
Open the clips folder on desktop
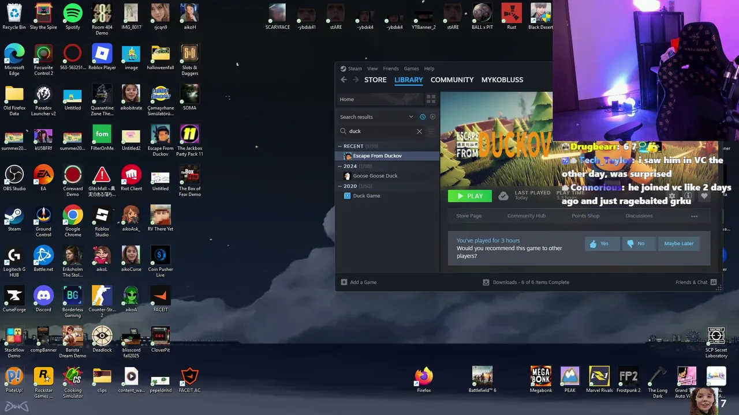[102, 379]
